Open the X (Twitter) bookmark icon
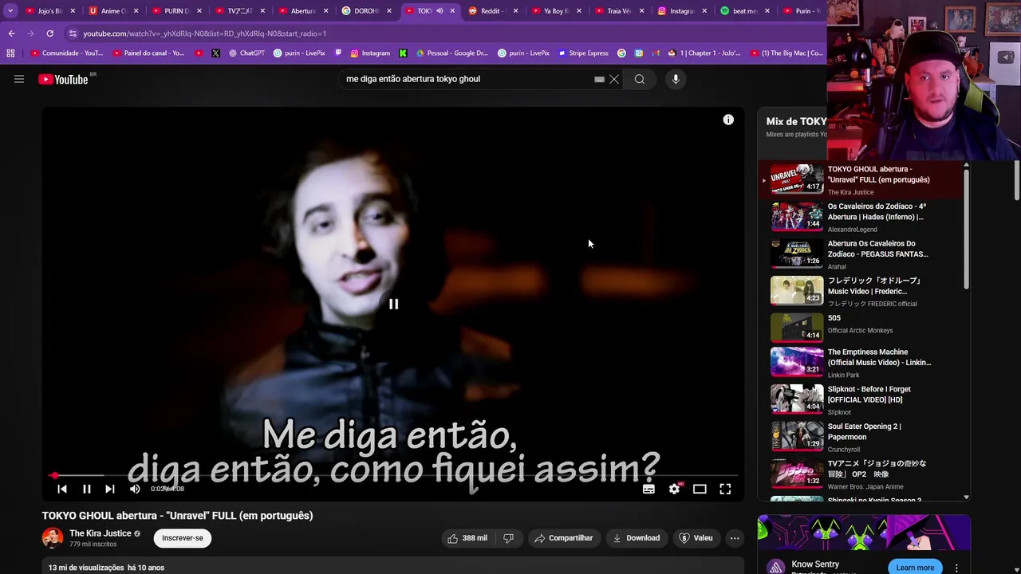This screenshot has height=574, width=1021. click(x=215, y=53)
